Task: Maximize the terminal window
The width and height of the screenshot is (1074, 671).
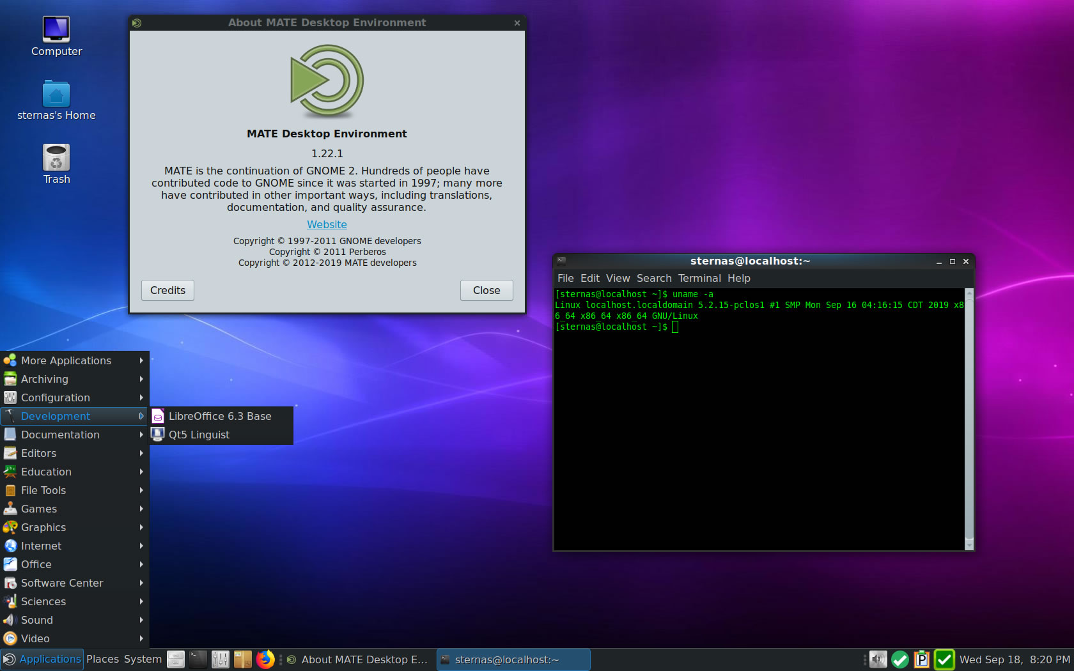Action: 952,261
